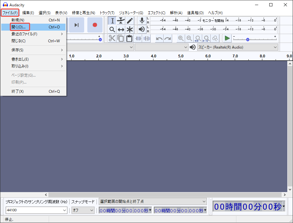Activate the magnifier Zoom tool
Image resolution: width=293 pixels, height=223 pixels.
click(x=112, y=30)
